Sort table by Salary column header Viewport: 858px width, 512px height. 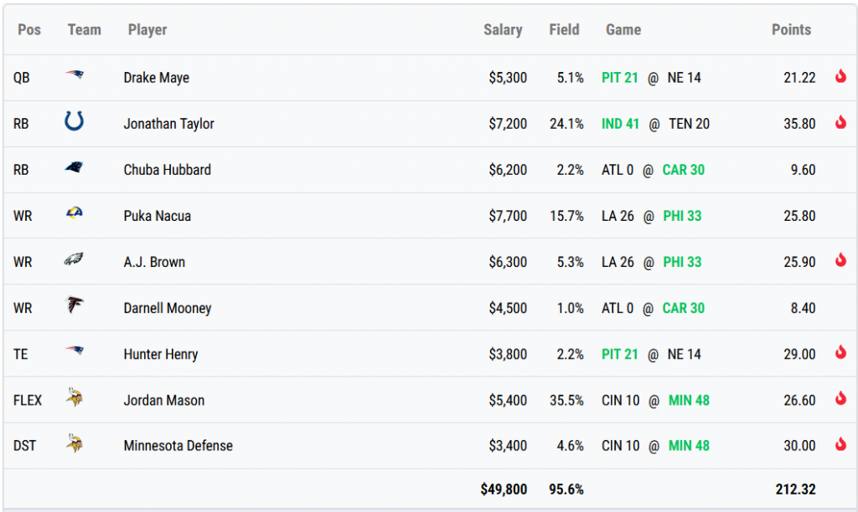(503, 30)
